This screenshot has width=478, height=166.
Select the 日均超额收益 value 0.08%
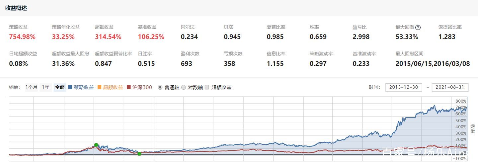19,63
